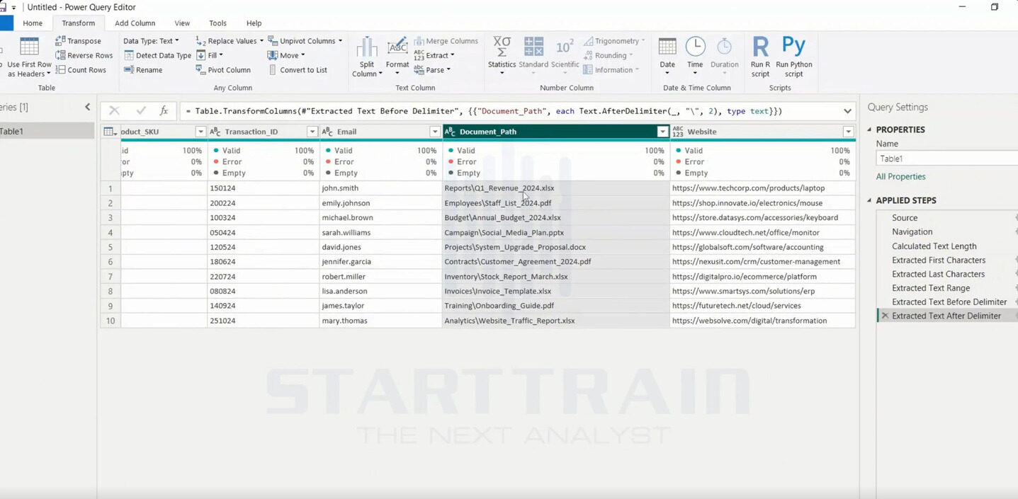Delete the Extracted Text After Delimiter step

pos(885,316)
